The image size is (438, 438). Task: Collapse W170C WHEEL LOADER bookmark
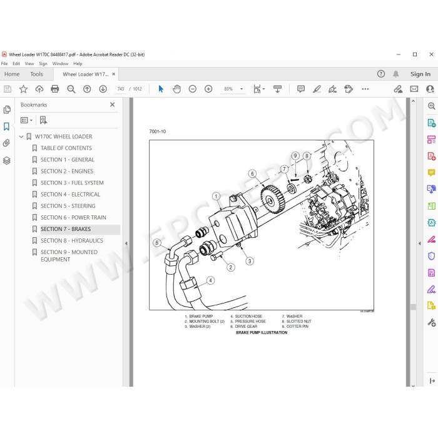pos(21,136)
